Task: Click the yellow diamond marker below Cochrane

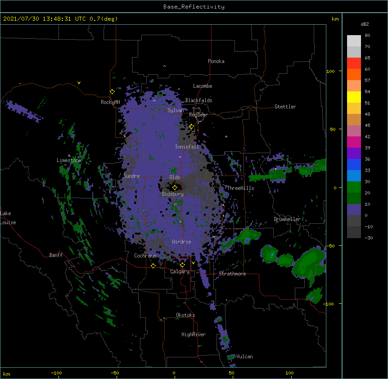Action: [x=153, y=266]
